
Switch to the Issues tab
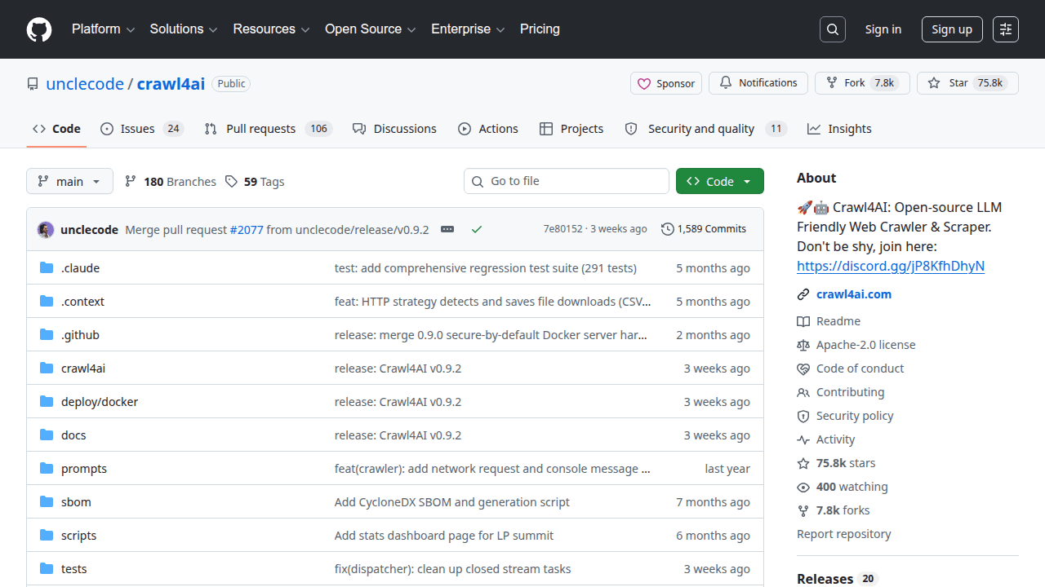coord(142,129)
